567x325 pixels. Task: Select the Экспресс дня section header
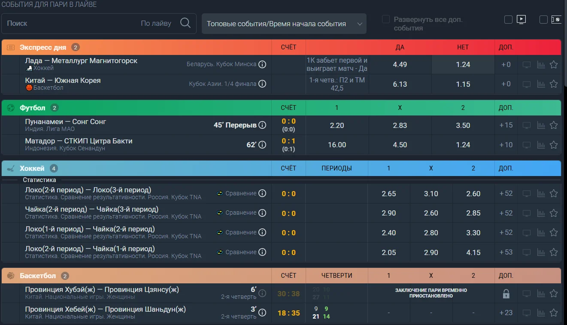point(281,47)
